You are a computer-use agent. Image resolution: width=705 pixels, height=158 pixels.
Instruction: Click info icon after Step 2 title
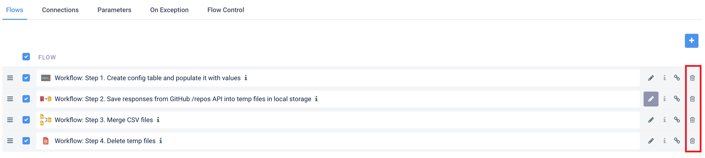point(316,99)
